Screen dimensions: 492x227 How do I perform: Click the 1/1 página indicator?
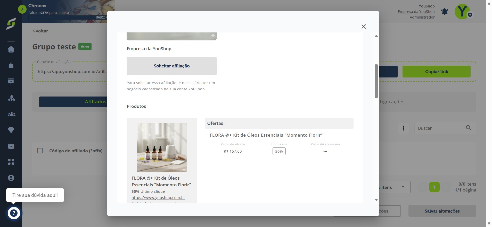click(465, 190)
